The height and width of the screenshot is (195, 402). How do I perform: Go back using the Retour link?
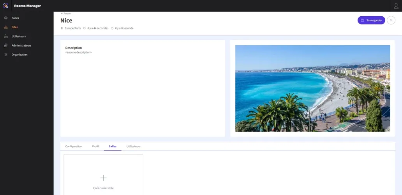pos(66,14)
